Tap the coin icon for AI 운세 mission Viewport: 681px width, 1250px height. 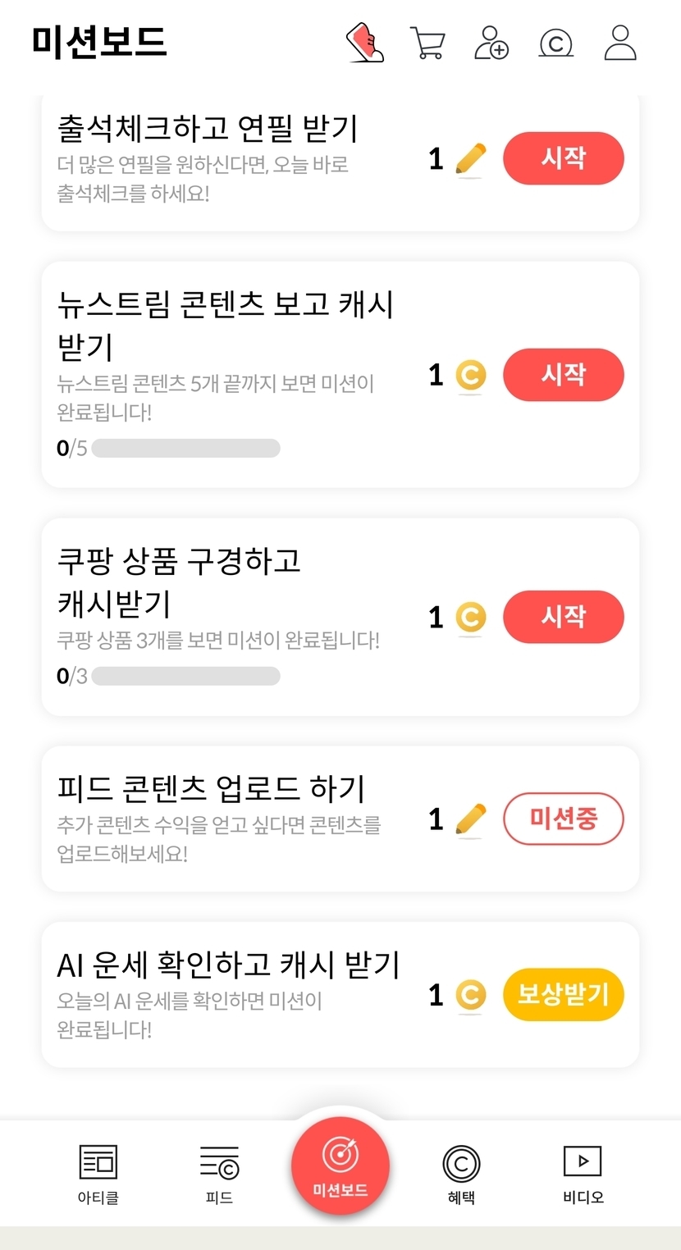pos(470,996)
